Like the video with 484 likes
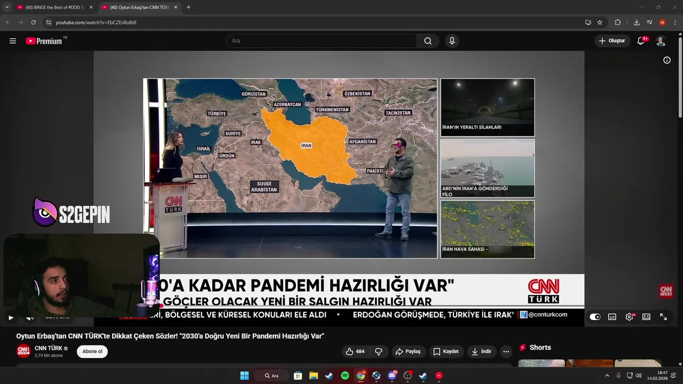Image resolution: width=683 pixels, height=384 pixels. tap(355, 351)
